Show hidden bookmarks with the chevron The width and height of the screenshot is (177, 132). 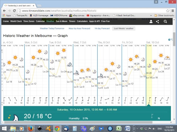151,15
